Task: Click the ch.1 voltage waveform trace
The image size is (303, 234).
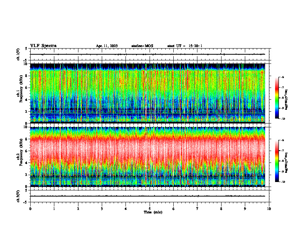Action: (x=147, y=54)
